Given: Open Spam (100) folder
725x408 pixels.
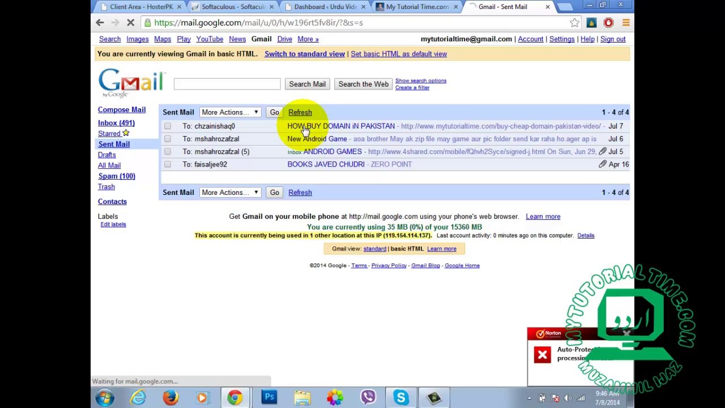Looking at the screenshot, I should coord(117,176).
